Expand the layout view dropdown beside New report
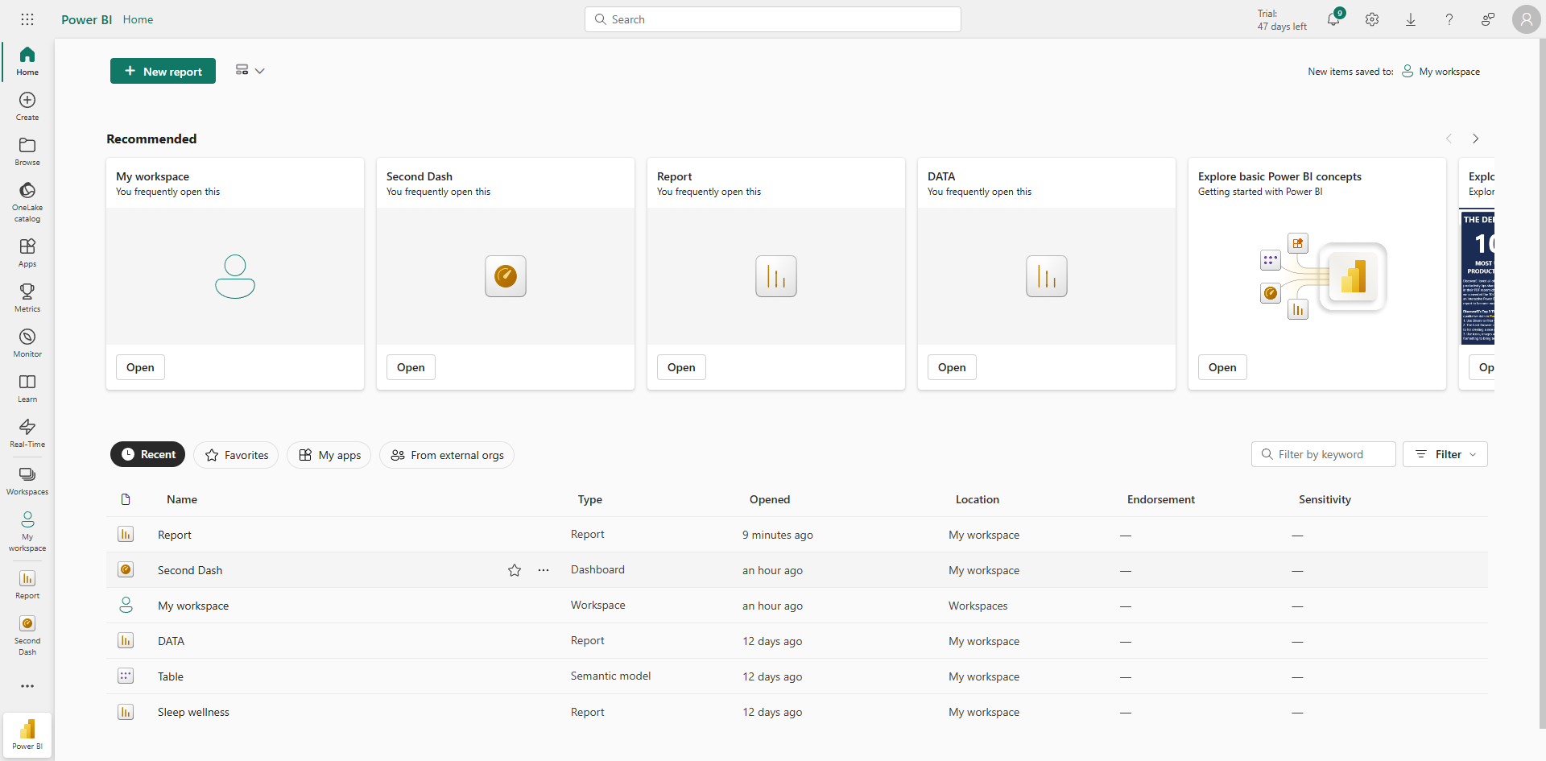The width and height of the screenshot is (1546, 761). pos(250,71)
